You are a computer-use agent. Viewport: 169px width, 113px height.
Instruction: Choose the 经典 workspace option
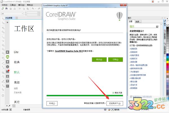(x=17, y=62)
